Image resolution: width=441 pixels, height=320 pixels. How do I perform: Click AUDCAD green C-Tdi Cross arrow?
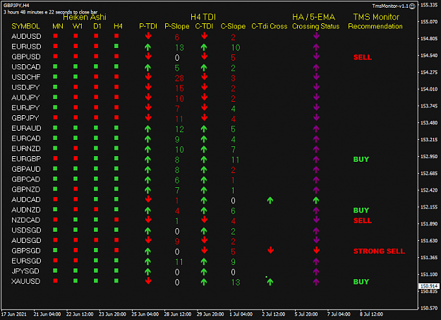pyautogui.click(x=270, y=201)
